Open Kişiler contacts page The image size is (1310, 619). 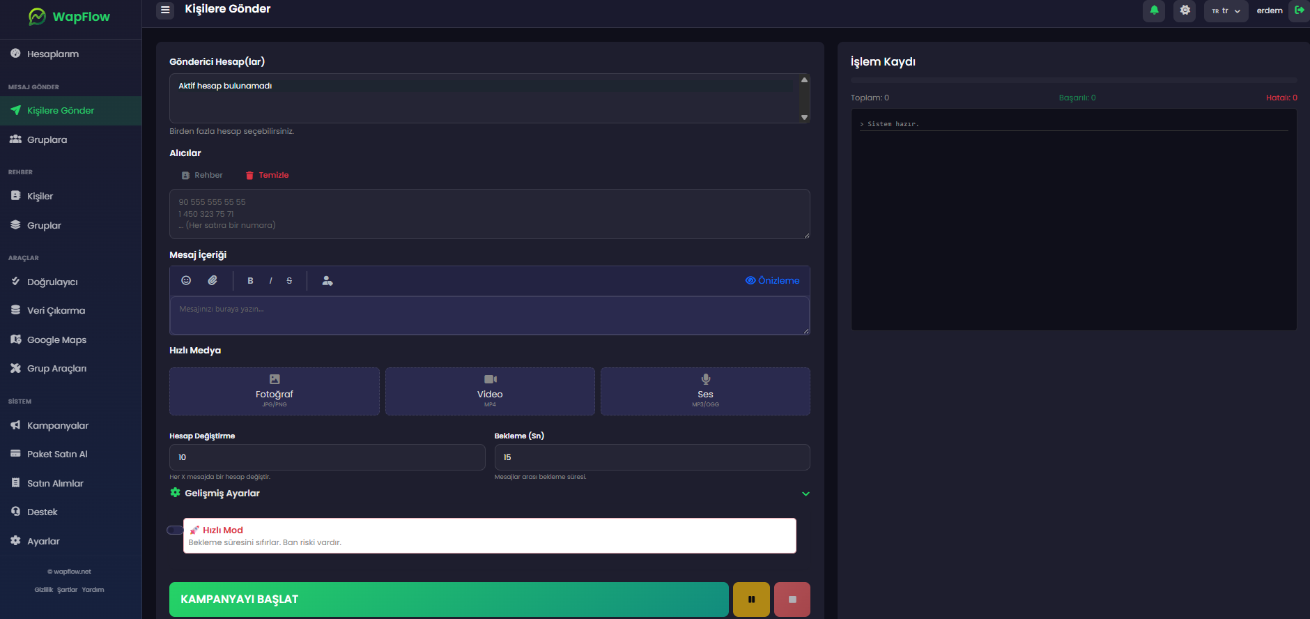70,196
